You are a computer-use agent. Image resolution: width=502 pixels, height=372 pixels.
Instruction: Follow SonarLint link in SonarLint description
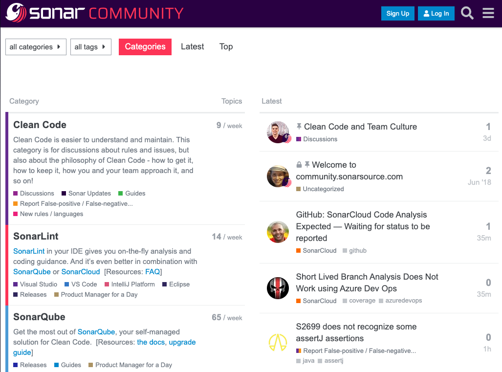point(29,251)
